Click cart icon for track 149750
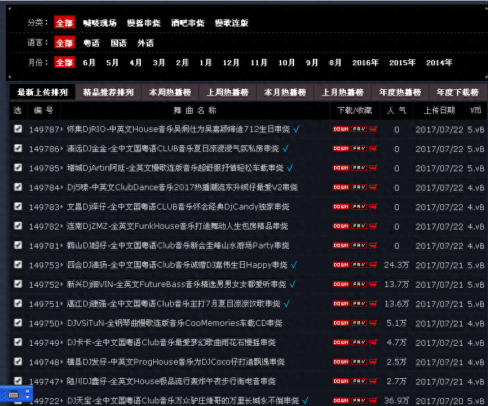The height and width of the screenshot is (406, 488). click(x=373, y=323)
